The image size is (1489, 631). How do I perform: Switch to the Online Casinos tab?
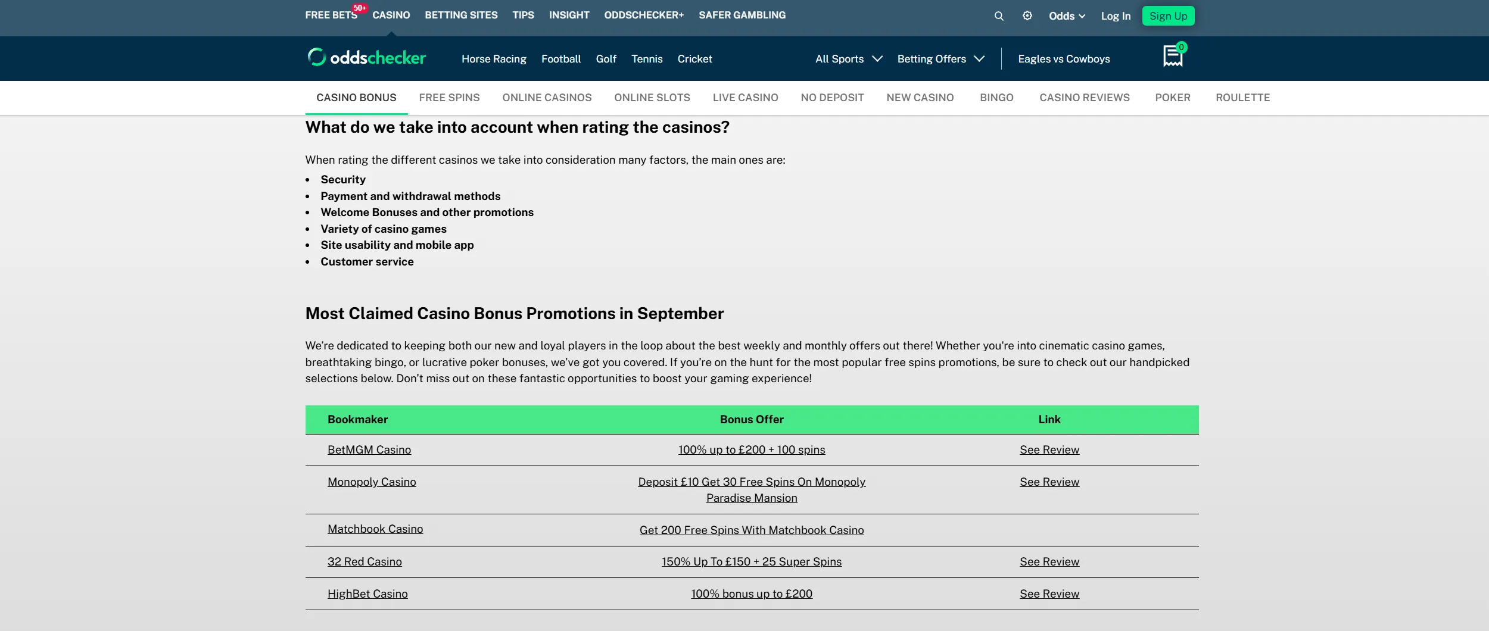pos(547,98)
